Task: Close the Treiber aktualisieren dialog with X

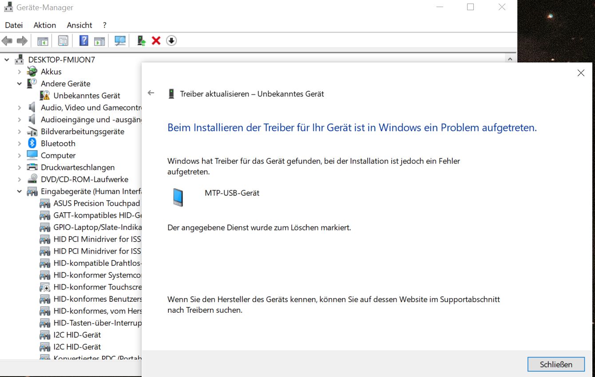Action: tap(581, 73)
